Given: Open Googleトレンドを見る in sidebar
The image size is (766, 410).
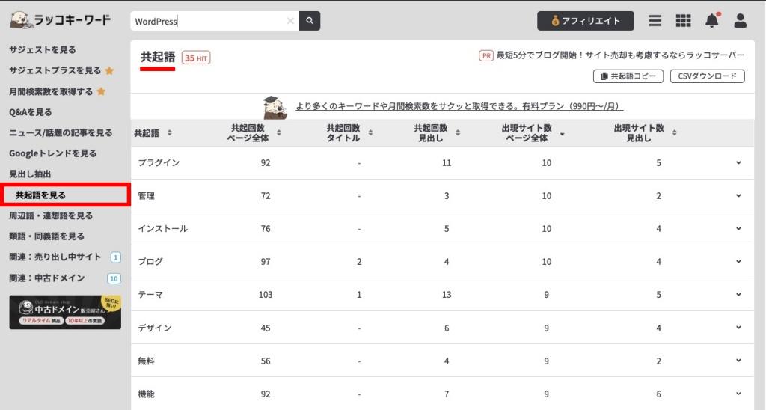Looking at the screenshot, I should click(53, 153).
